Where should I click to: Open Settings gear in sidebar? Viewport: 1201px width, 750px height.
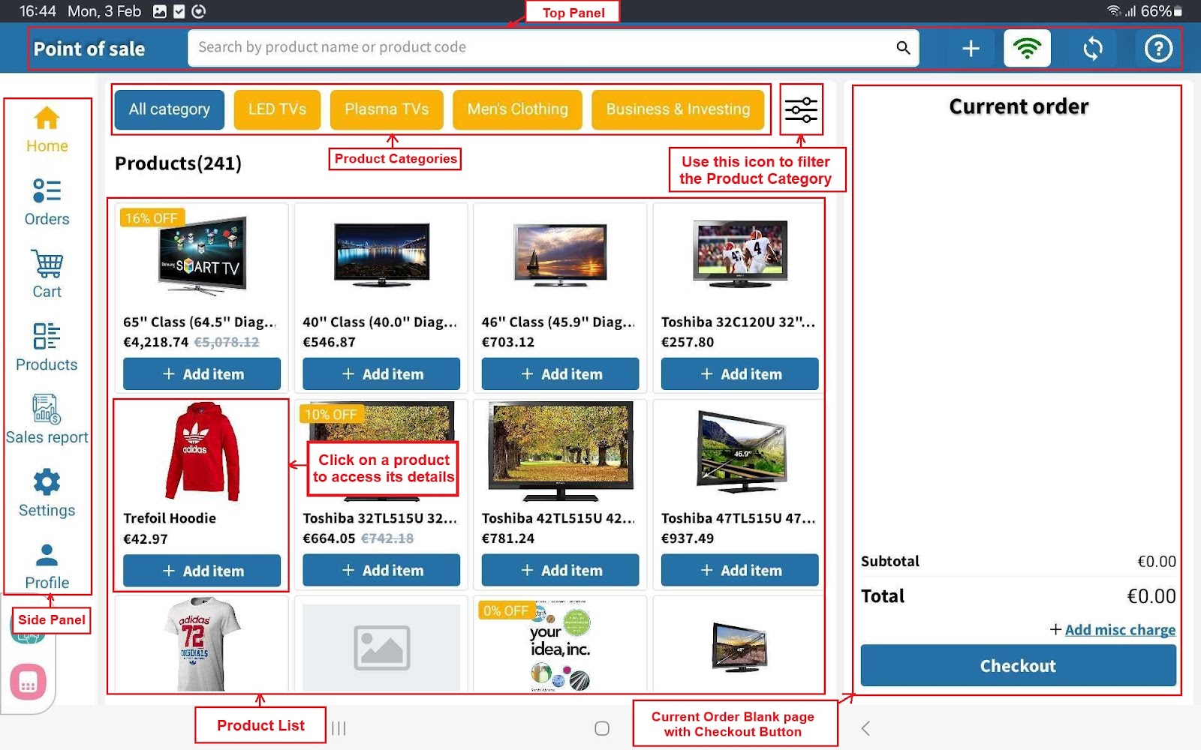[47, 493]
